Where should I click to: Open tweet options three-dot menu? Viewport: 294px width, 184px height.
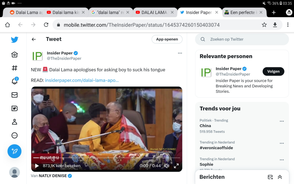tap(180, 53)
